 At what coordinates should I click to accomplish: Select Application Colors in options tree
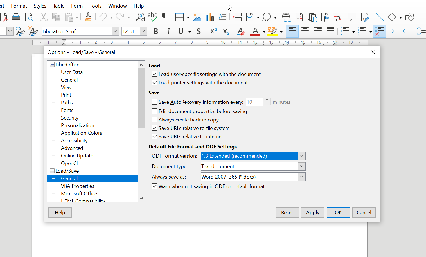pyautogui.click(x=81, y=133)
